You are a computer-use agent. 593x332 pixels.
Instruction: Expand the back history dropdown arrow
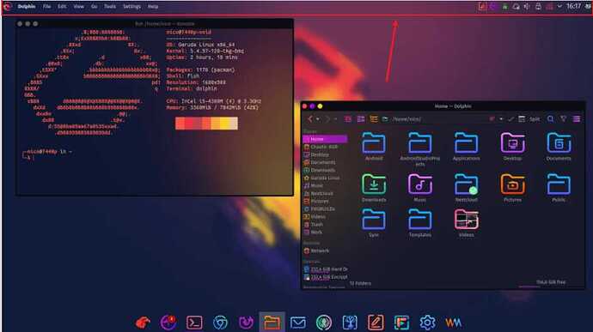318,119
